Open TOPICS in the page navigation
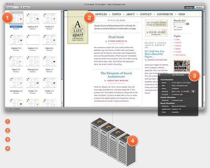 pos(116,14)
